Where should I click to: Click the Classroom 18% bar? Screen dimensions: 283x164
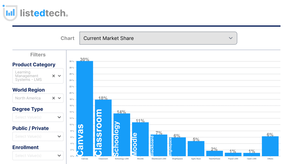(103, 128)
